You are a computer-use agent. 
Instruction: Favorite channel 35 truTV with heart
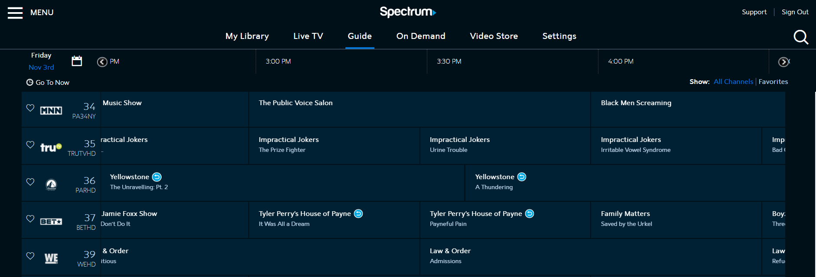(30, 145)
